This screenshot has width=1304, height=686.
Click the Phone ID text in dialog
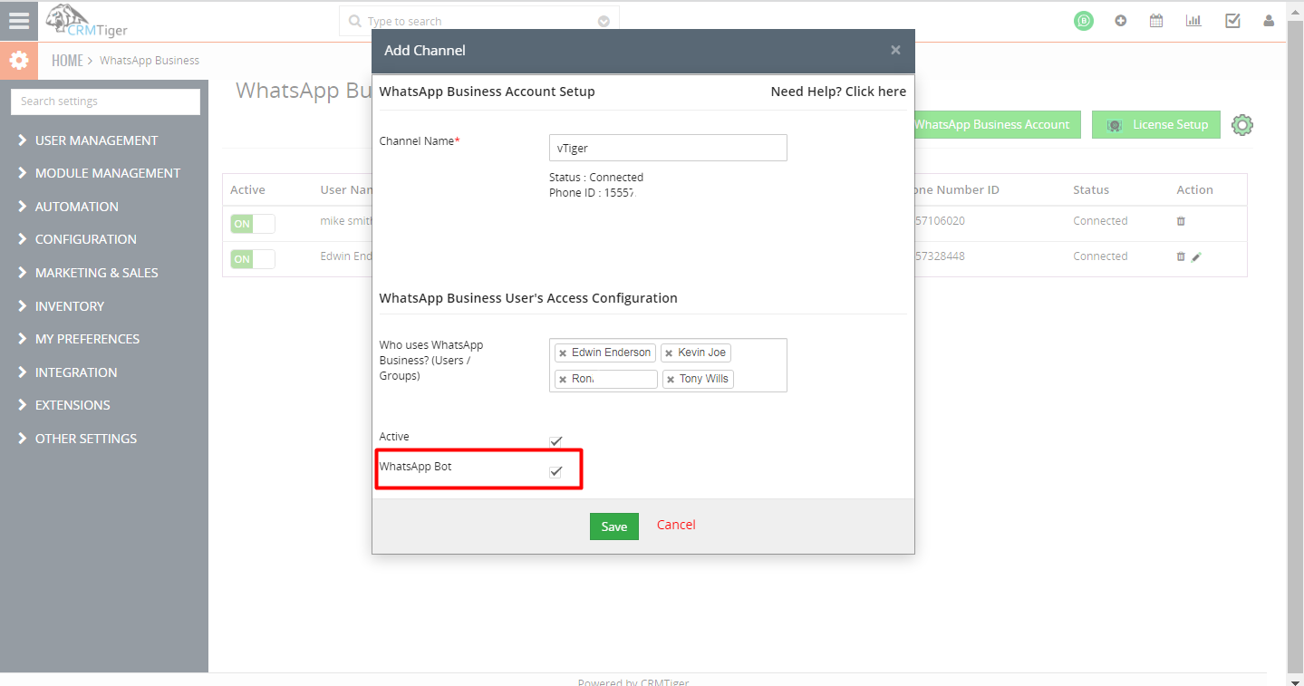tap(592, 193)
